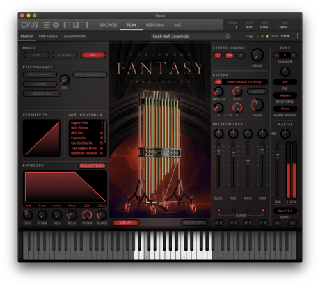Toggle Stereo Double ON button

pos(229,56)
